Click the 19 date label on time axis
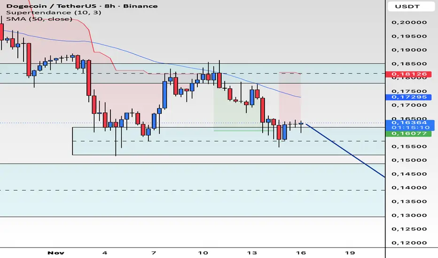The width and height of the screenshot is (438, 258). pyautogui.click(x=350, y=253)
